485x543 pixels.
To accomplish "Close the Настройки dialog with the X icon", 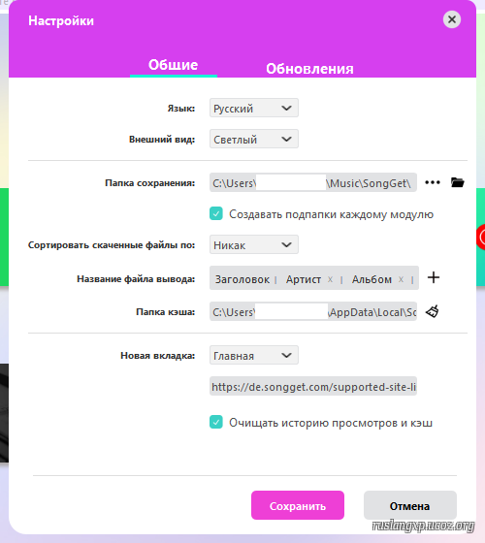I will (x=452, y=19).
